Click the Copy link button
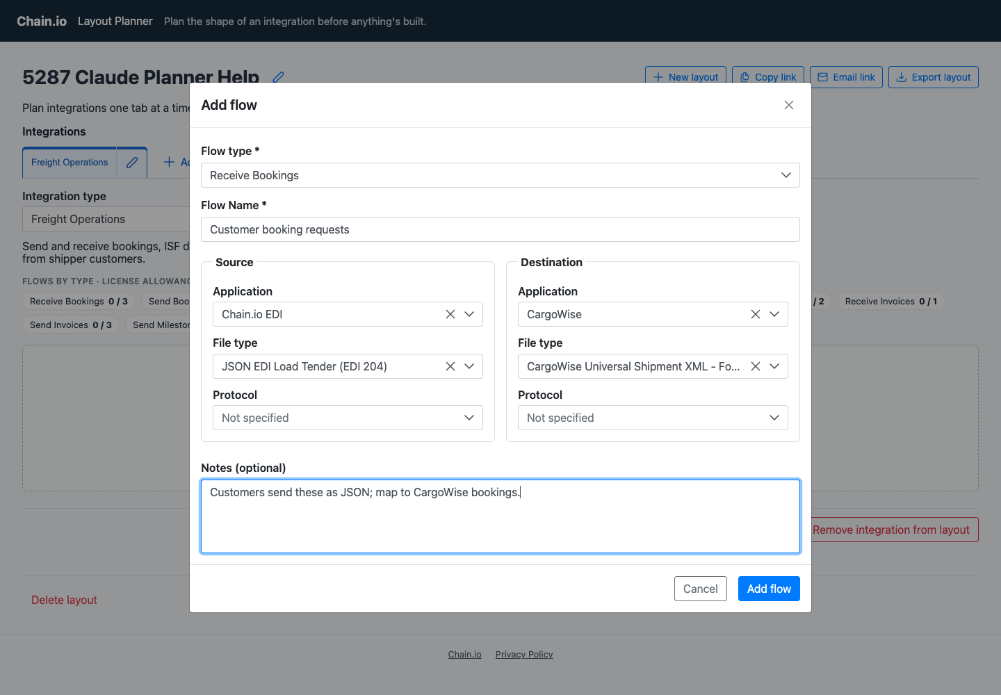The image size is (1001, 695). click(x=768, y=77)
